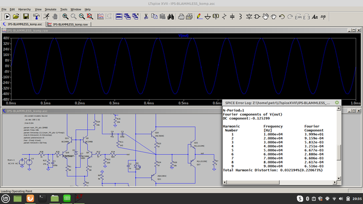This screenshot has height=204, width=363.
Task: Open the File menu
Action: (4, 9)
